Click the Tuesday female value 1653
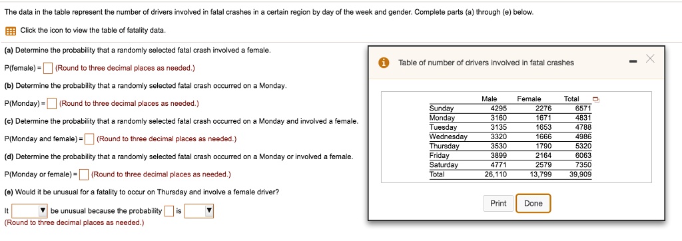 pyautogui.click(x=543, y=127)
